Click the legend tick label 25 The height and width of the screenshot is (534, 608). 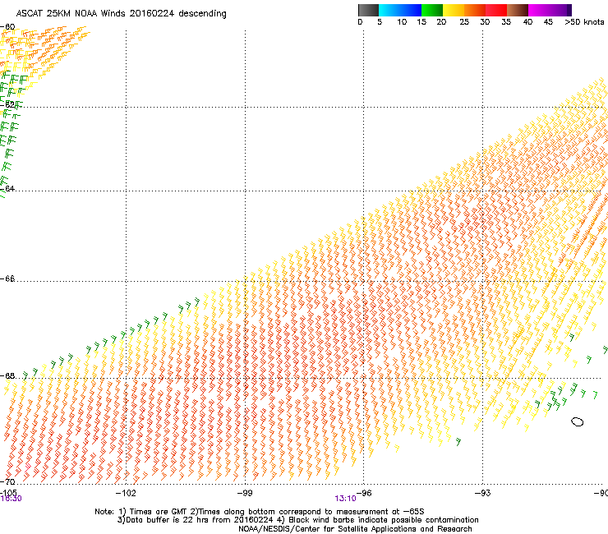point(464,22)
